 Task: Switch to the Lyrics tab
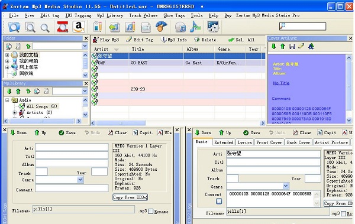[245, 142]
